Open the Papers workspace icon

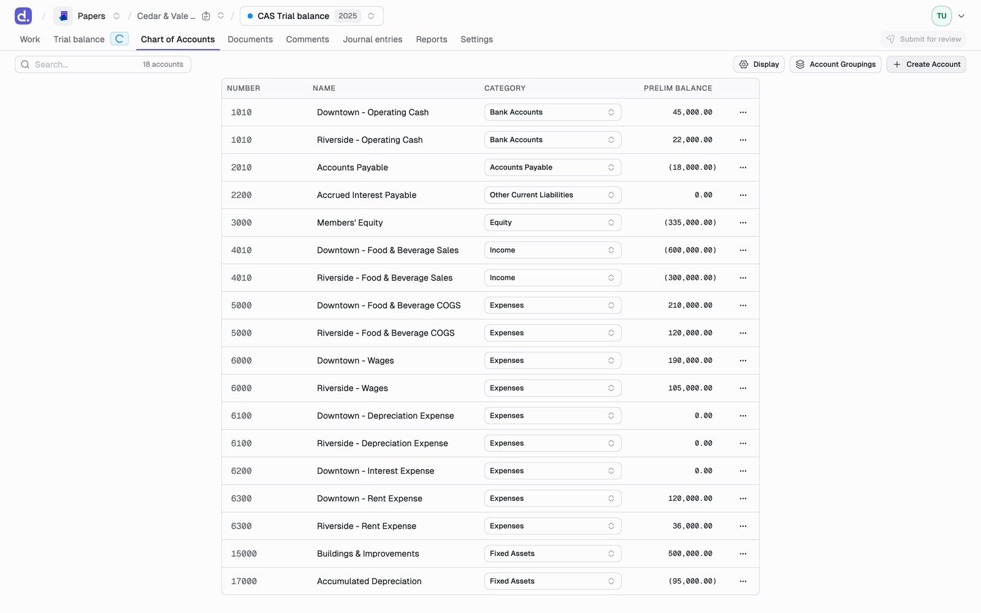[63, 16]
